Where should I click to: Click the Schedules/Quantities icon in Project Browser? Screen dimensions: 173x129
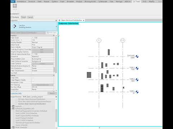click(13, 109)
